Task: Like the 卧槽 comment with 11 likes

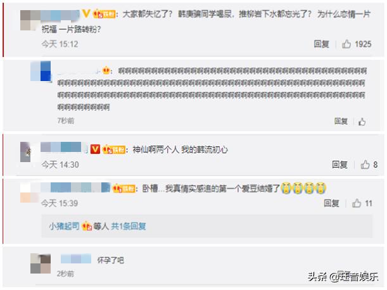Action: coord(357,203)
